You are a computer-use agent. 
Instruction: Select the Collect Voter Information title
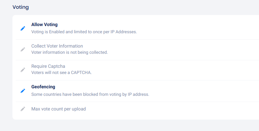point(57,46)
